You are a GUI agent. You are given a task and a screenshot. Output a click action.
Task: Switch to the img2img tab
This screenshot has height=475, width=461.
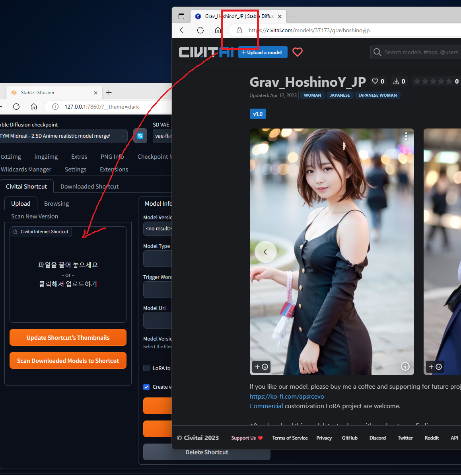46,157
